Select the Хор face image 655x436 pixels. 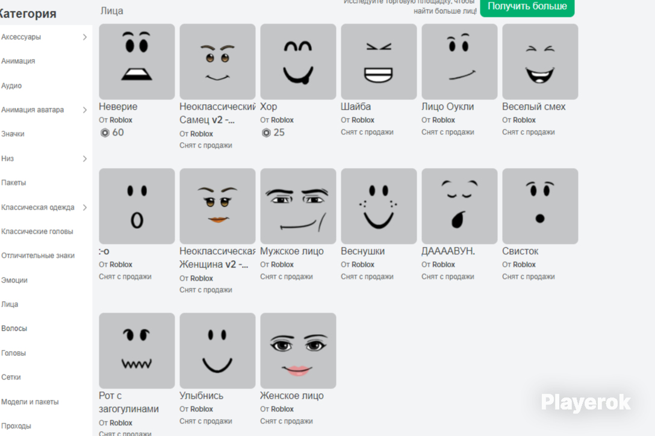point(298,61)
